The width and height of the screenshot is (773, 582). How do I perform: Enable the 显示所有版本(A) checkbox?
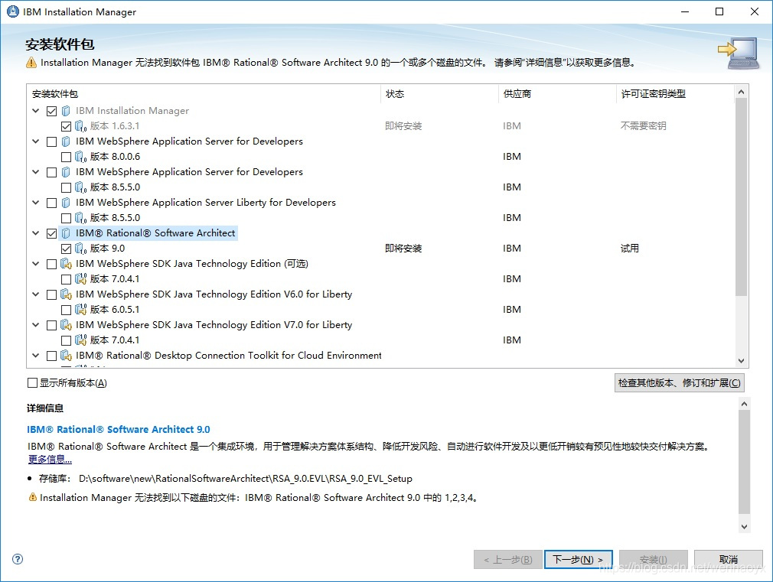click(x=33, y=383)
